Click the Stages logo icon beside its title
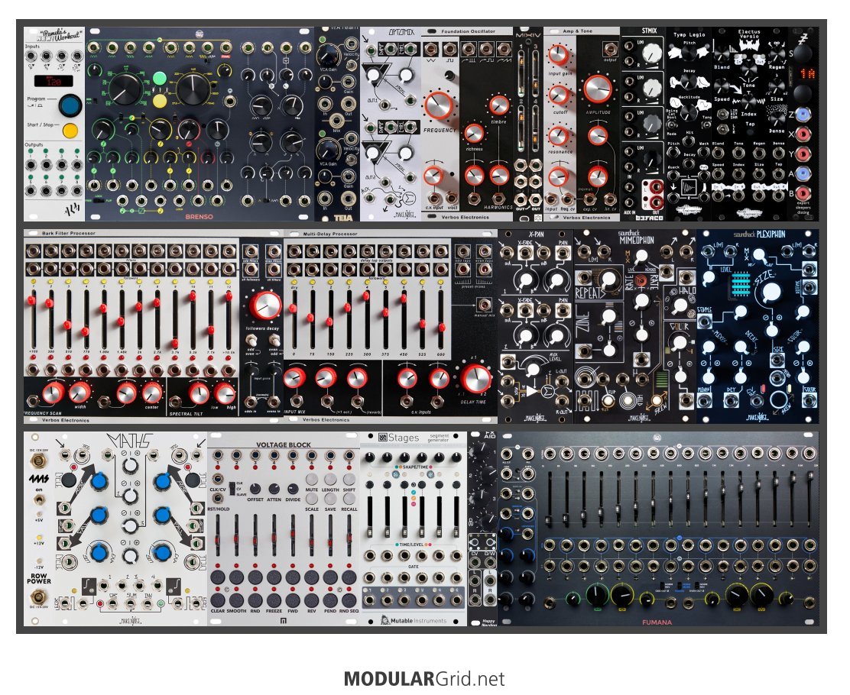The image size is (850, 695). [382, 437]
